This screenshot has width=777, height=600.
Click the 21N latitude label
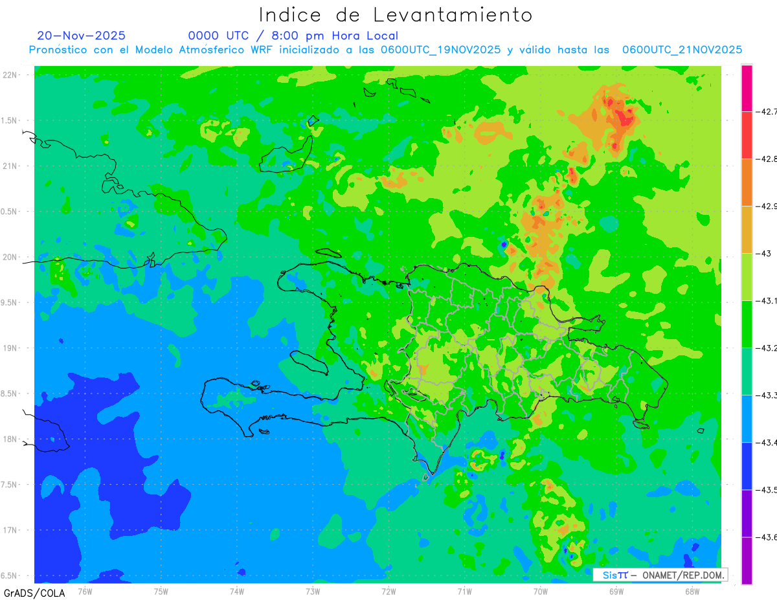pyautogui.click(x=10, y=166)
